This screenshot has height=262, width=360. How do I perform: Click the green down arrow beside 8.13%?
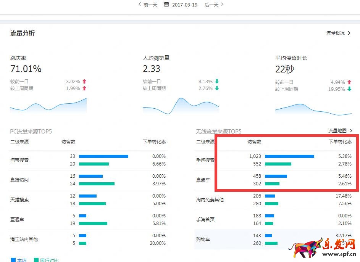click(217, 82)
